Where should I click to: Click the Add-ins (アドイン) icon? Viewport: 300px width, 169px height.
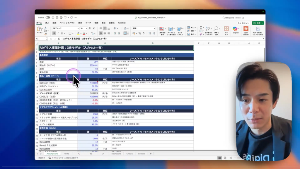pyautogui.click(x=226, y=29)
